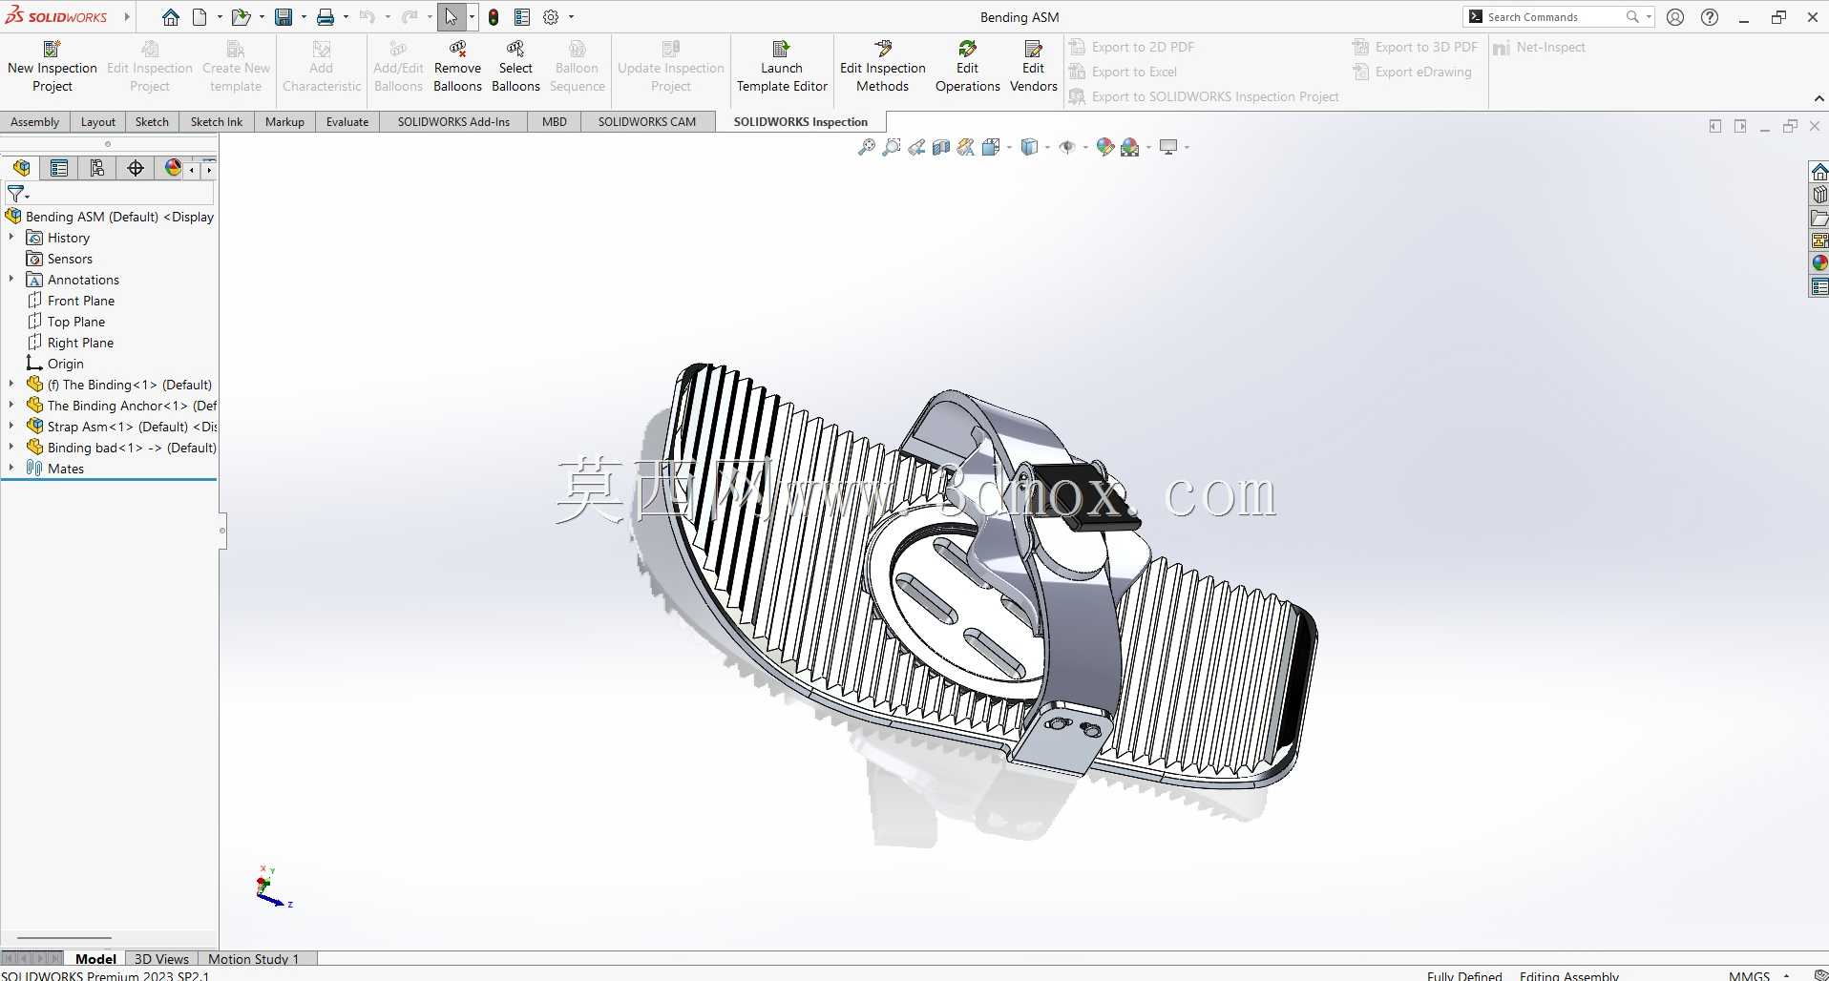Click the Rebuild traffic light icon

[494, 17]
